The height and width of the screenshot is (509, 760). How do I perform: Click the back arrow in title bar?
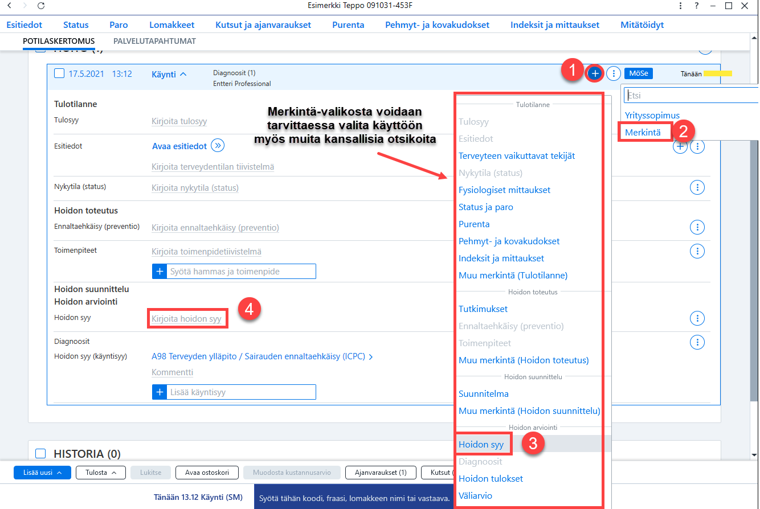pos(9,6)
